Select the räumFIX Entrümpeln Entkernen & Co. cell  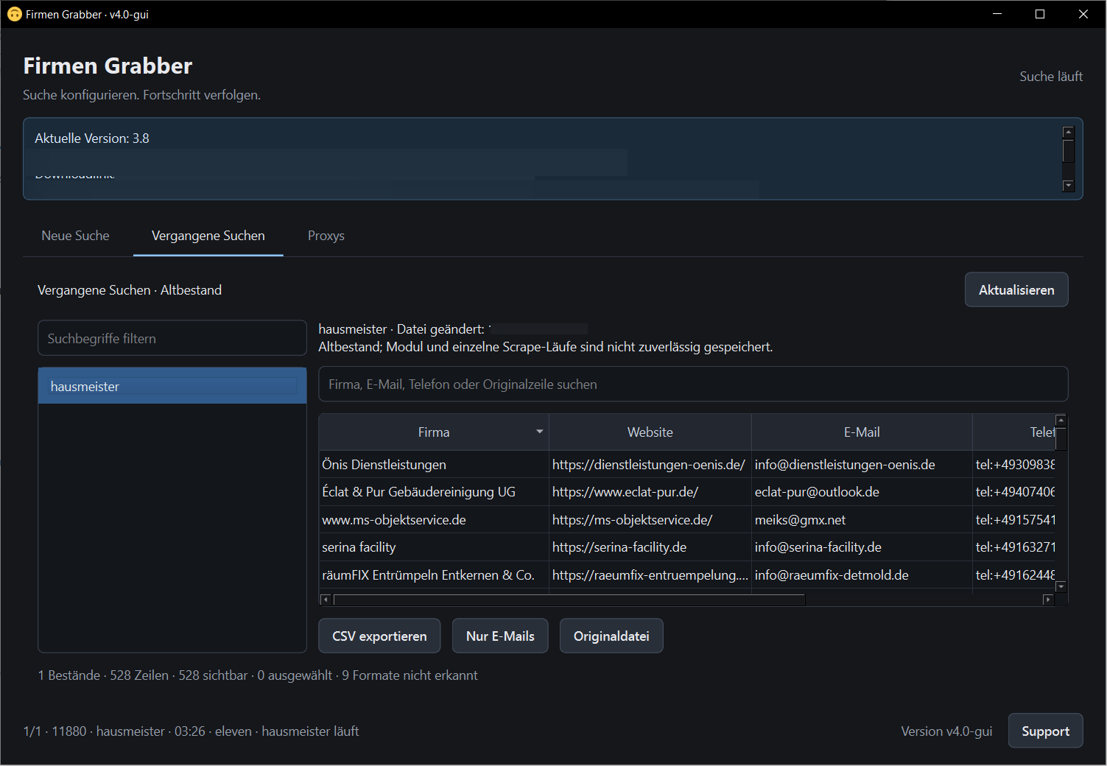click(434, 575)
